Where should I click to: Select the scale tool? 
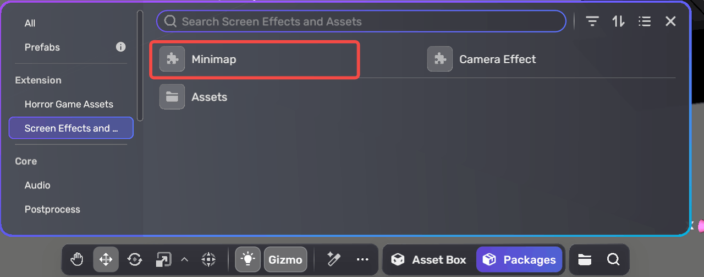163,259
